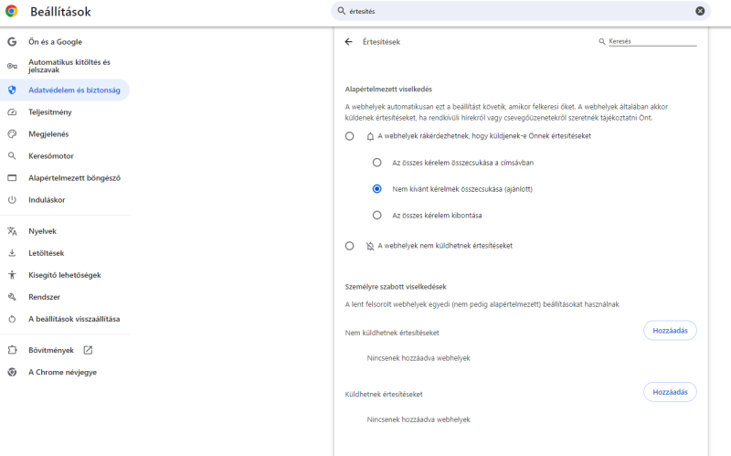Click the puzzle icon for Bővítmények
Screen dimensions: 731x456
12,350
